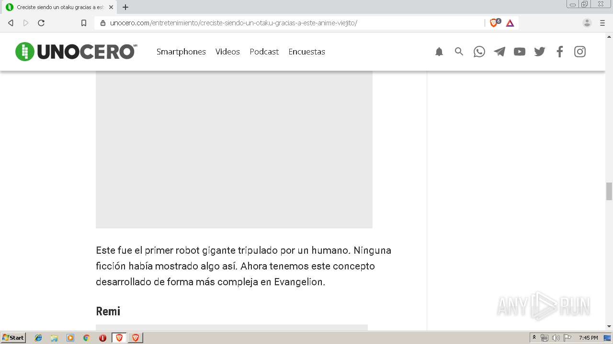Switch to the second Brave taskbar window

pos(136,338)
